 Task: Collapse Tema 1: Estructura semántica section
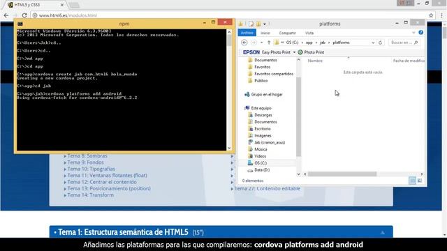tap(382, 232)
